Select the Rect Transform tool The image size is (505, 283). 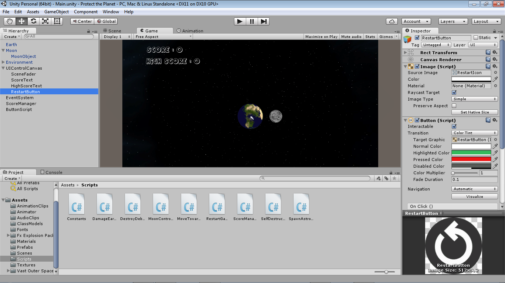(57, 21)
